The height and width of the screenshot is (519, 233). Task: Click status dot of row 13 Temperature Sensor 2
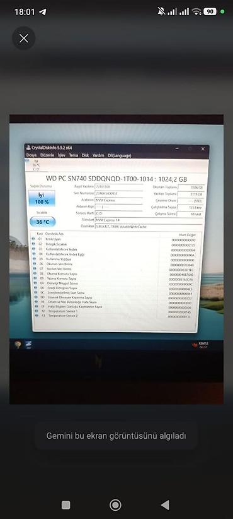[x=37, y=316]
